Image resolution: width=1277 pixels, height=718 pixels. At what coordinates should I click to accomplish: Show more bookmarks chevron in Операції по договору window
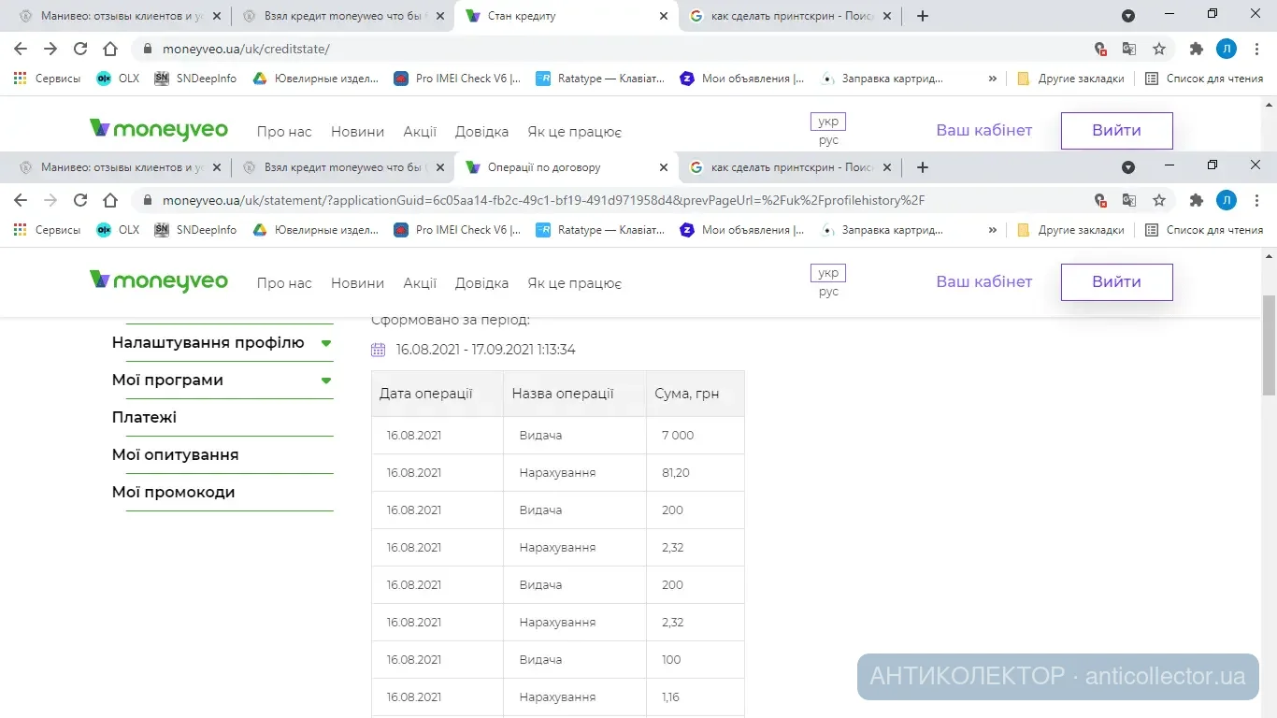993,230
